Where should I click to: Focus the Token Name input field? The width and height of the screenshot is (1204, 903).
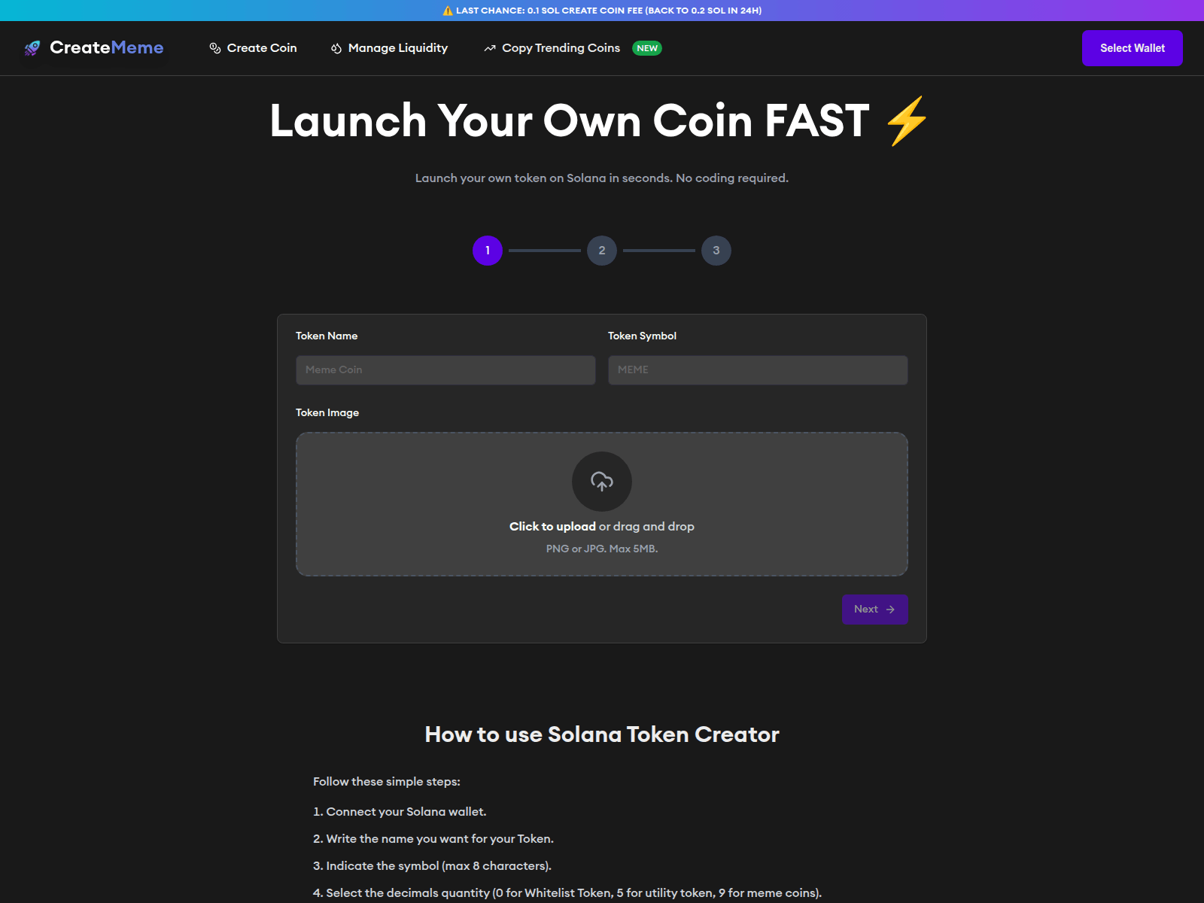445,370
